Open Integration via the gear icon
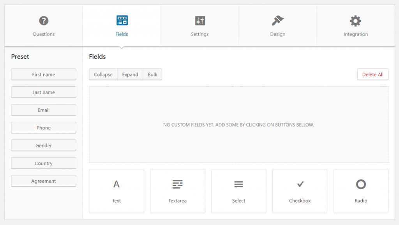 [x=355, y=20]
